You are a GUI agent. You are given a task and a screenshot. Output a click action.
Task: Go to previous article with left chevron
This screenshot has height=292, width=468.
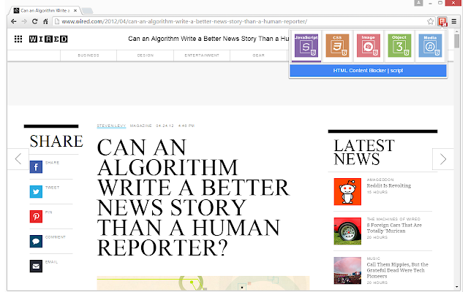pos(18,159)
